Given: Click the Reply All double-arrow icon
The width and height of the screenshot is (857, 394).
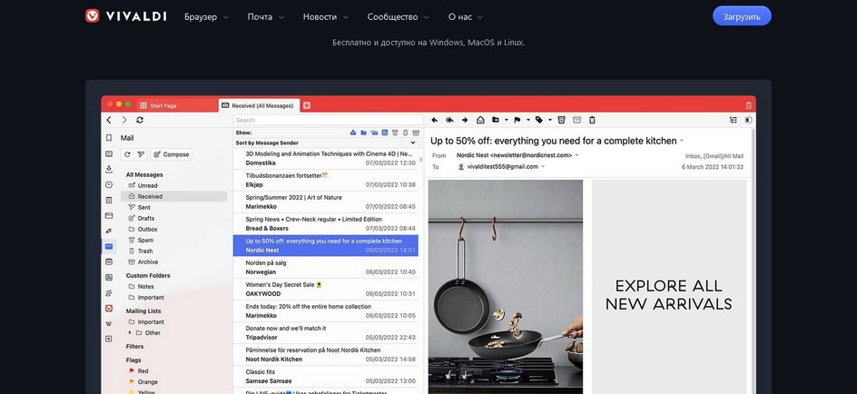Looking at the screenshot, I should 449,120.
